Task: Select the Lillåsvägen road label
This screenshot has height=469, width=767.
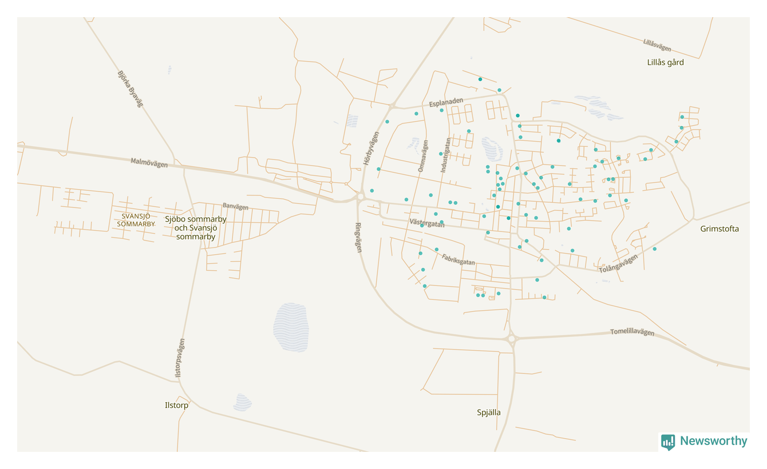Action: (x=657, y=45)
